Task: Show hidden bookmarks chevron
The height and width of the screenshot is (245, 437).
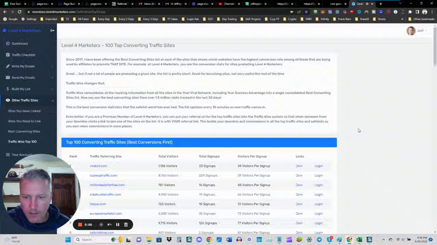Action: [x=402, y=19]
